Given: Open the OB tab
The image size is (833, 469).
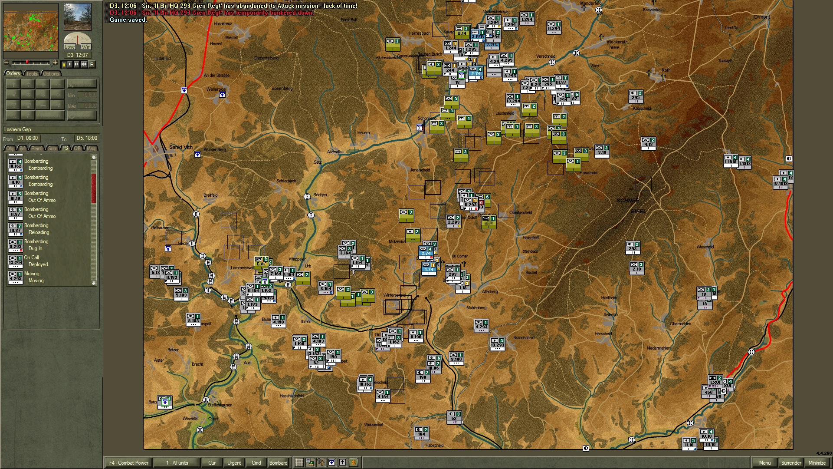Looking at the screenshot, I should [x=77, y=148].
